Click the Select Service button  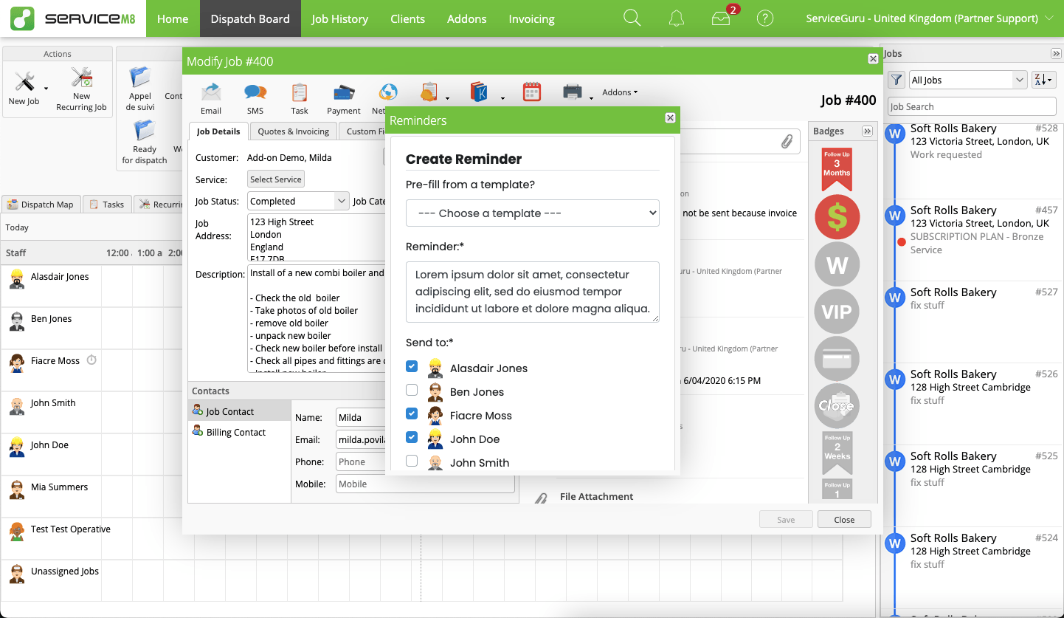click(275, 179)
